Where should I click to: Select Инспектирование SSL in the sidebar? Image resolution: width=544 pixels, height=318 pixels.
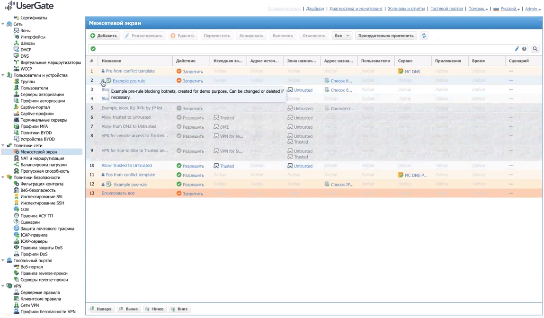point(42,196)
